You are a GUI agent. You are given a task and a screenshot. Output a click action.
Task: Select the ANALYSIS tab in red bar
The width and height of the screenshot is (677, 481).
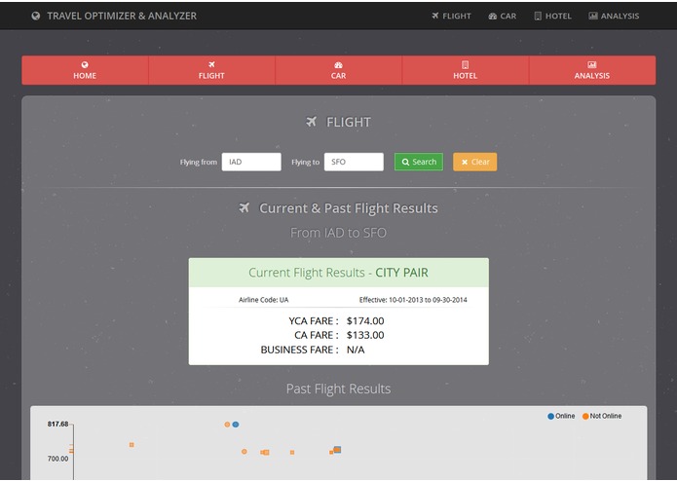coord(592,70)
